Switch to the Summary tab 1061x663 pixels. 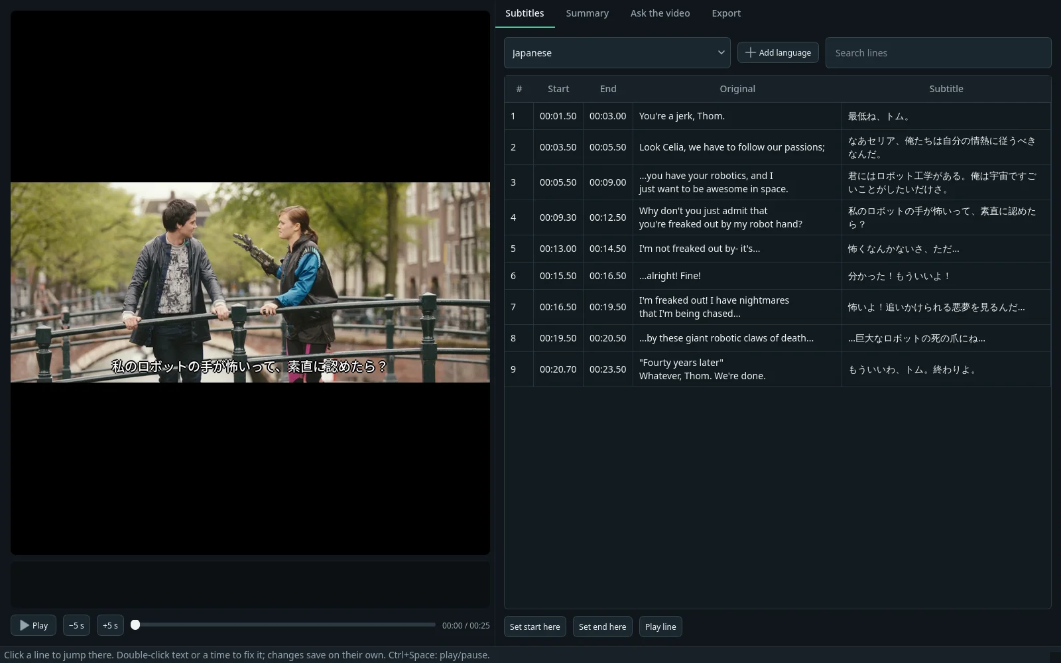click(x=587, y=13)
